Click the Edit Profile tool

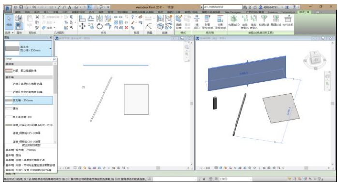(179, 22)
